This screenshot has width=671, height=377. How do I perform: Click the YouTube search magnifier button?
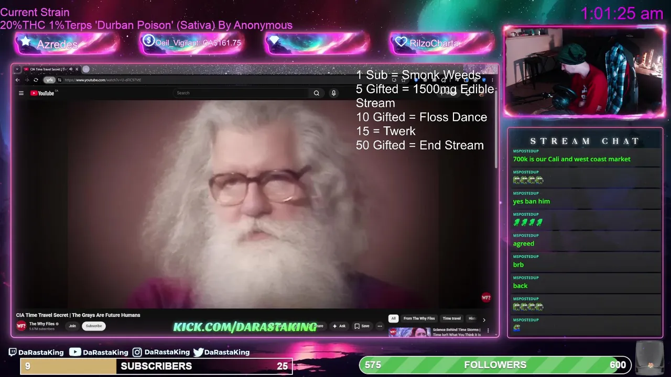coord(317,93)
